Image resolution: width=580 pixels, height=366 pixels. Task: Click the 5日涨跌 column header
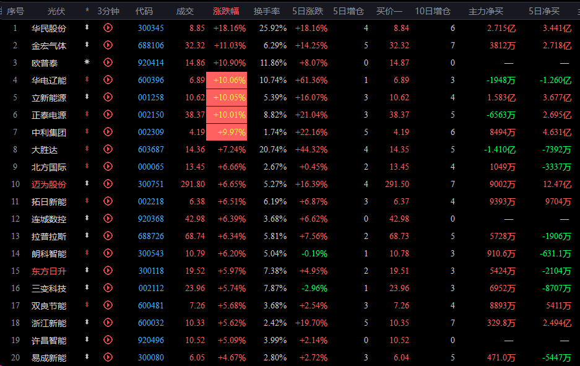310,11
